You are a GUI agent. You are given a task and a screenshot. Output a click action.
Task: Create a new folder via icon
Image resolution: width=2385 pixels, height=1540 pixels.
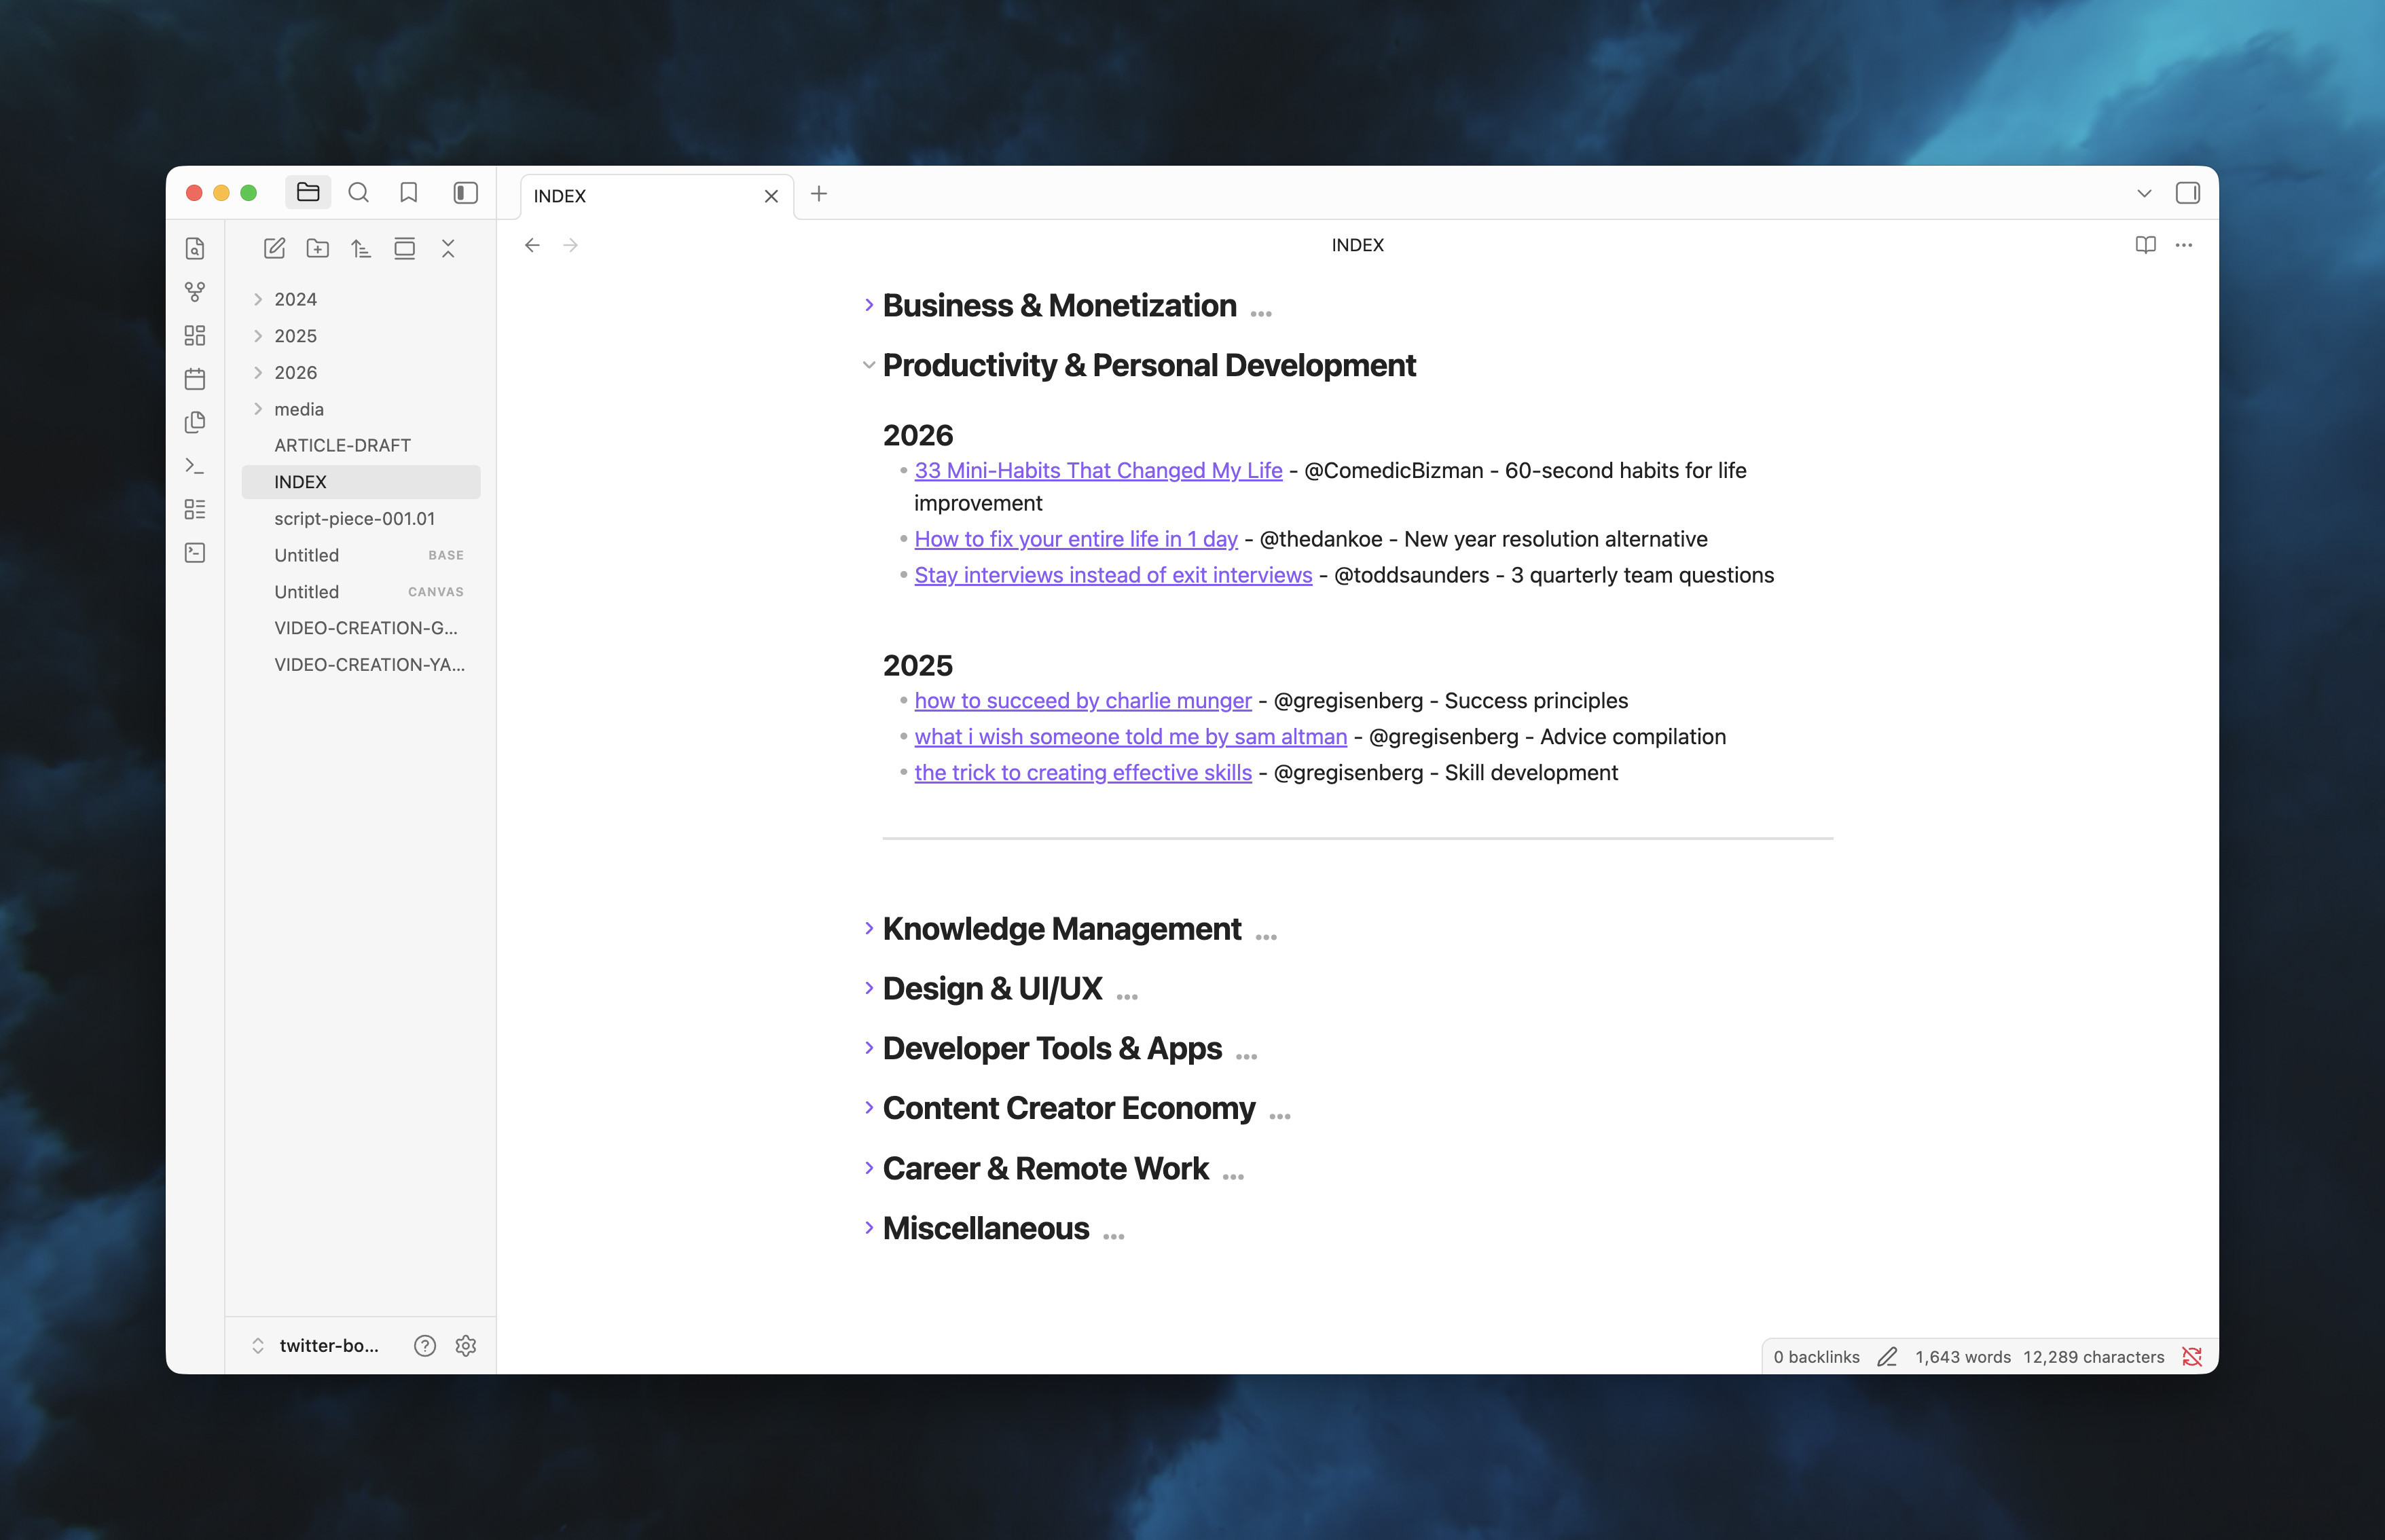318,248
